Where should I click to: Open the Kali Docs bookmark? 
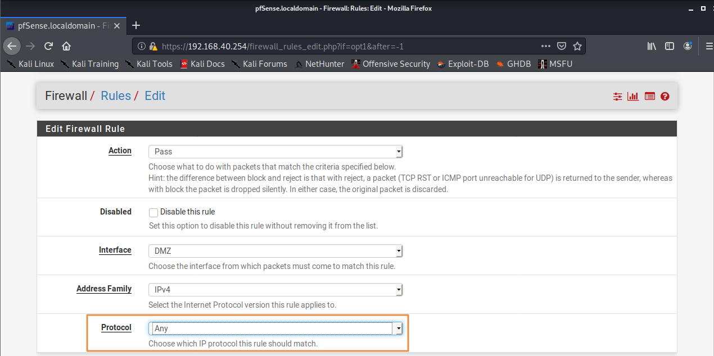(202, 64)
